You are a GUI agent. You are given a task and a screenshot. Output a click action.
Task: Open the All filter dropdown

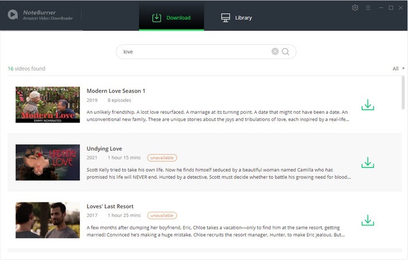coord(398,68)
